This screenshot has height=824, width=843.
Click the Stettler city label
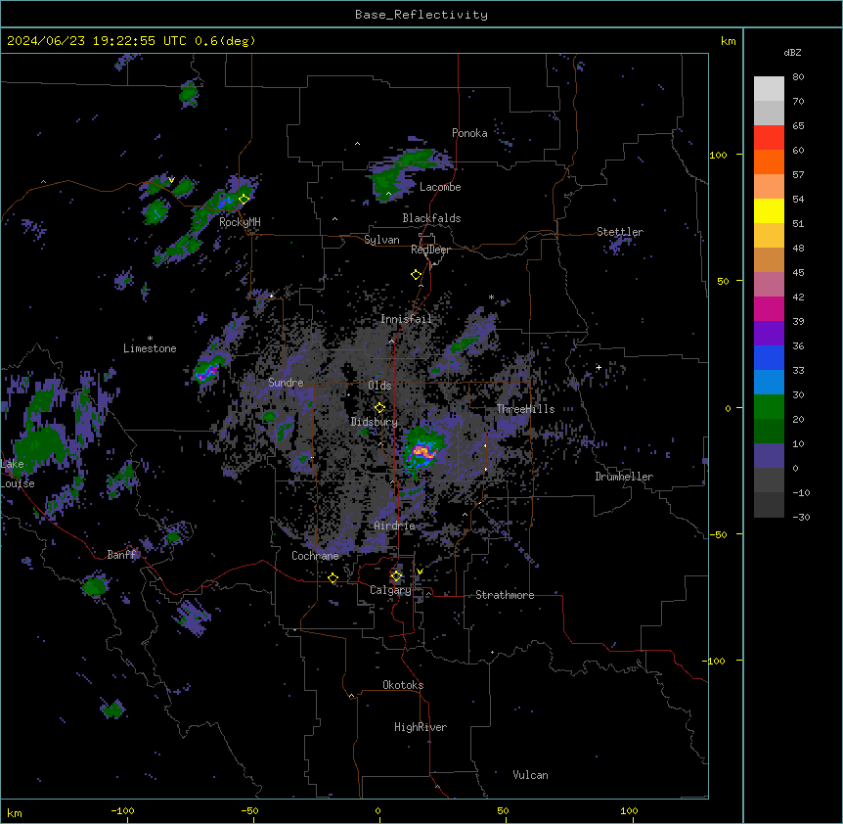[x=620, y=232]
